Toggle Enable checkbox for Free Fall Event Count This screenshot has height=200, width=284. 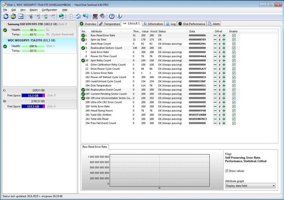pyautogui.click(x=234, y=123)
